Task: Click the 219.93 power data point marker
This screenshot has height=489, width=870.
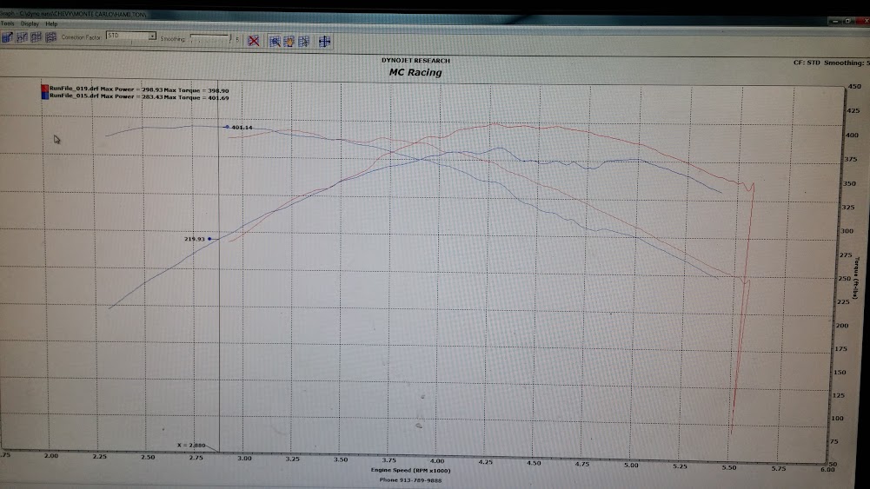Action: coord(209,238)
